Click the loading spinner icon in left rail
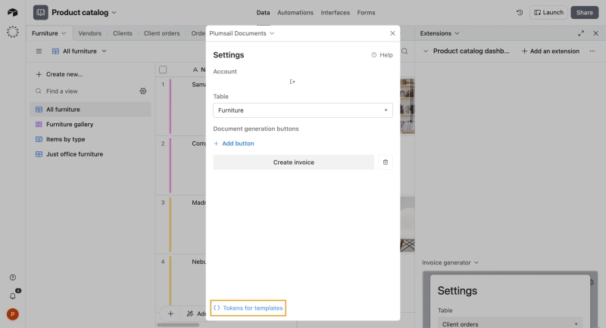The width and height of the screenshot is (606, 328). point(13,32)
